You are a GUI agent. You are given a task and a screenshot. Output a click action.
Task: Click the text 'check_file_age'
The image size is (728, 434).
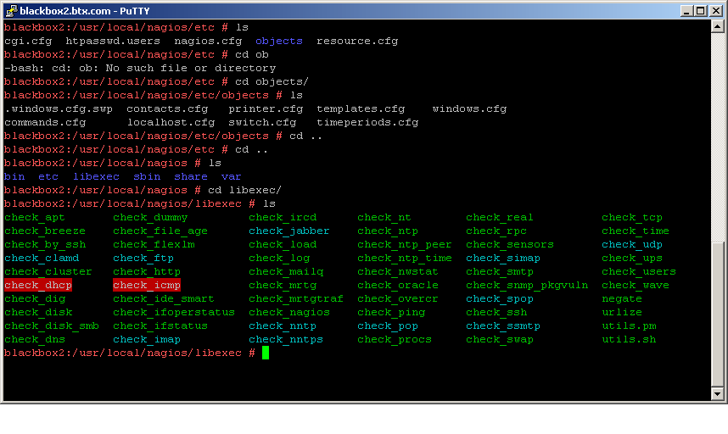pyautogui.click(x=160, y=231)
